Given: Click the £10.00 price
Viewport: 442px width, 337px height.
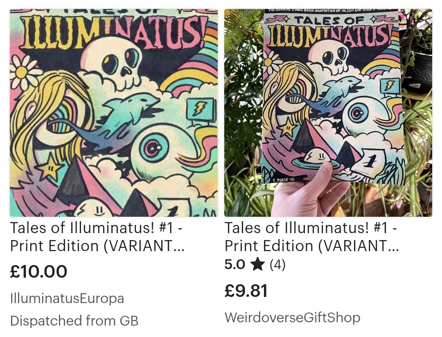Looking at the screenshot, I should click(x=38, y=271).
